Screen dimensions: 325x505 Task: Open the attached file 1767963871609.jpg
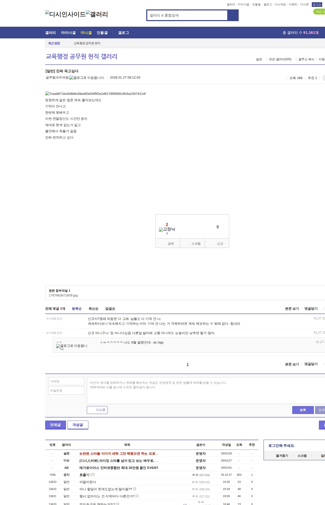coord(63,295)
